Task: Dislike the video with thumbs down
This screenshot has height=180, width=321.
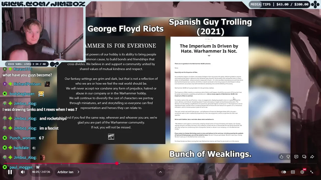Action: click(x=288, y=157)
